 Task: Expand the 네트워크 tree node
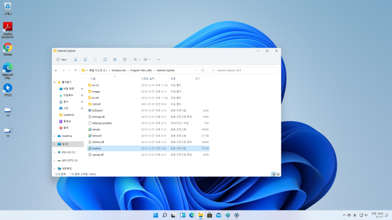(54, 168)
